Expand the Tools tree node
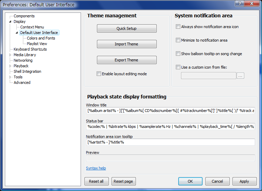The image size is (262, 191). pos(10,77)
